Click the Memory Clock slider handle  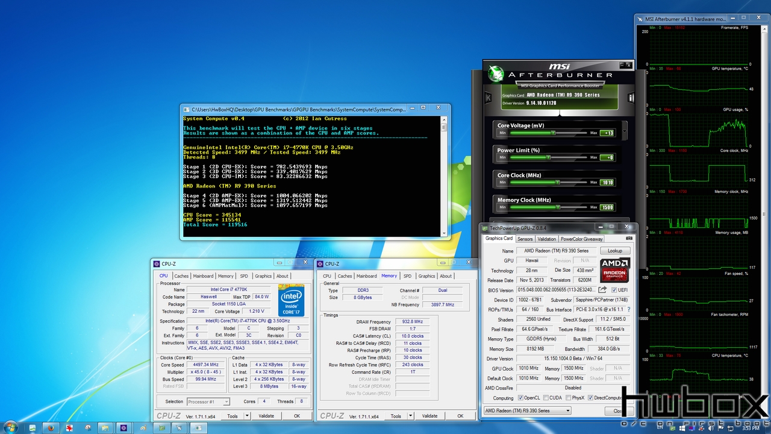pyautogui.click(x=558, y=207)
